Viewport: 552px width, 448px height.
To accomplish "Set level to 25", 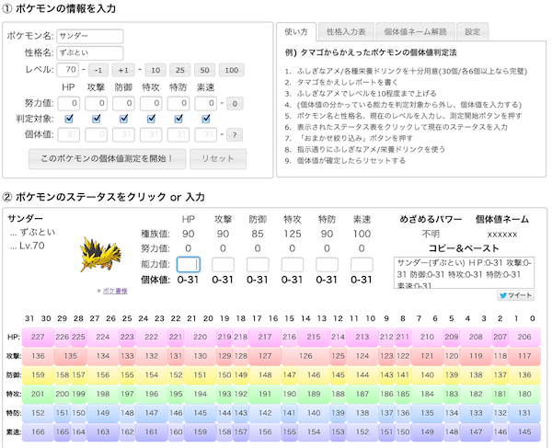I will pyautogui.click(x=180, y=70).
